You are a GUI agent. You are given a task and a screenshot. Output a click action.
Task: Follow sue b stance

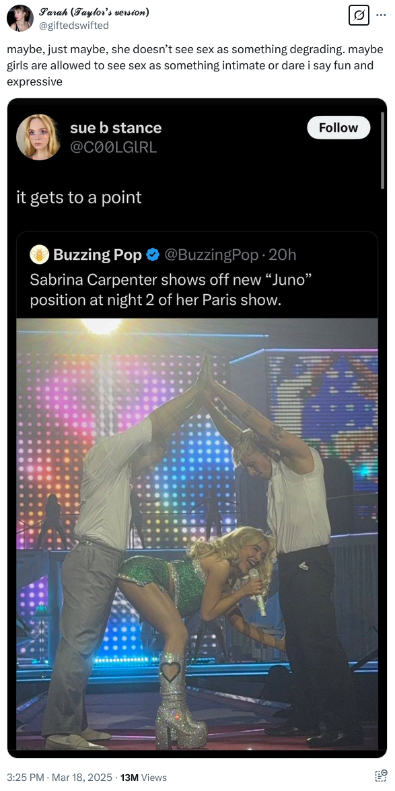tap(338, 128)
